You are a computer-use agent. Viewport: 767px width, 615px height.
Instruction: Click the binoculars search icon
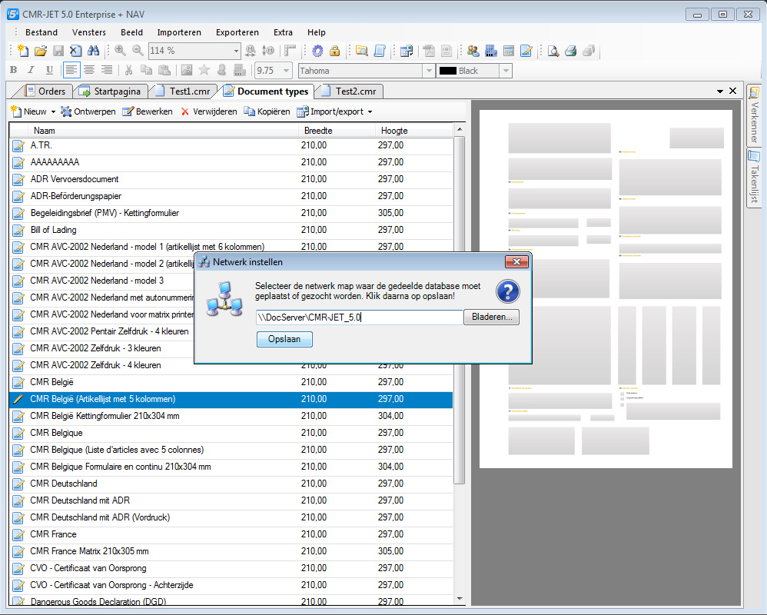tap(94, 51)
